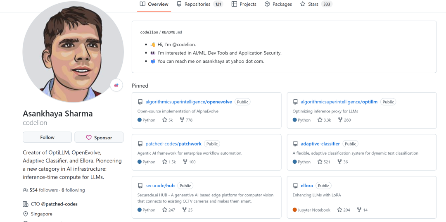The image size is (446, 222).
Task: Click the repo icon beside patched-codes/patchwork
Action: point(140,144)
